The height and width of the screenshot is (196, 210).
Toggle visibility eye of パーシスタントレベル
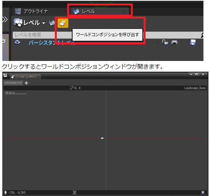[17, 42]
